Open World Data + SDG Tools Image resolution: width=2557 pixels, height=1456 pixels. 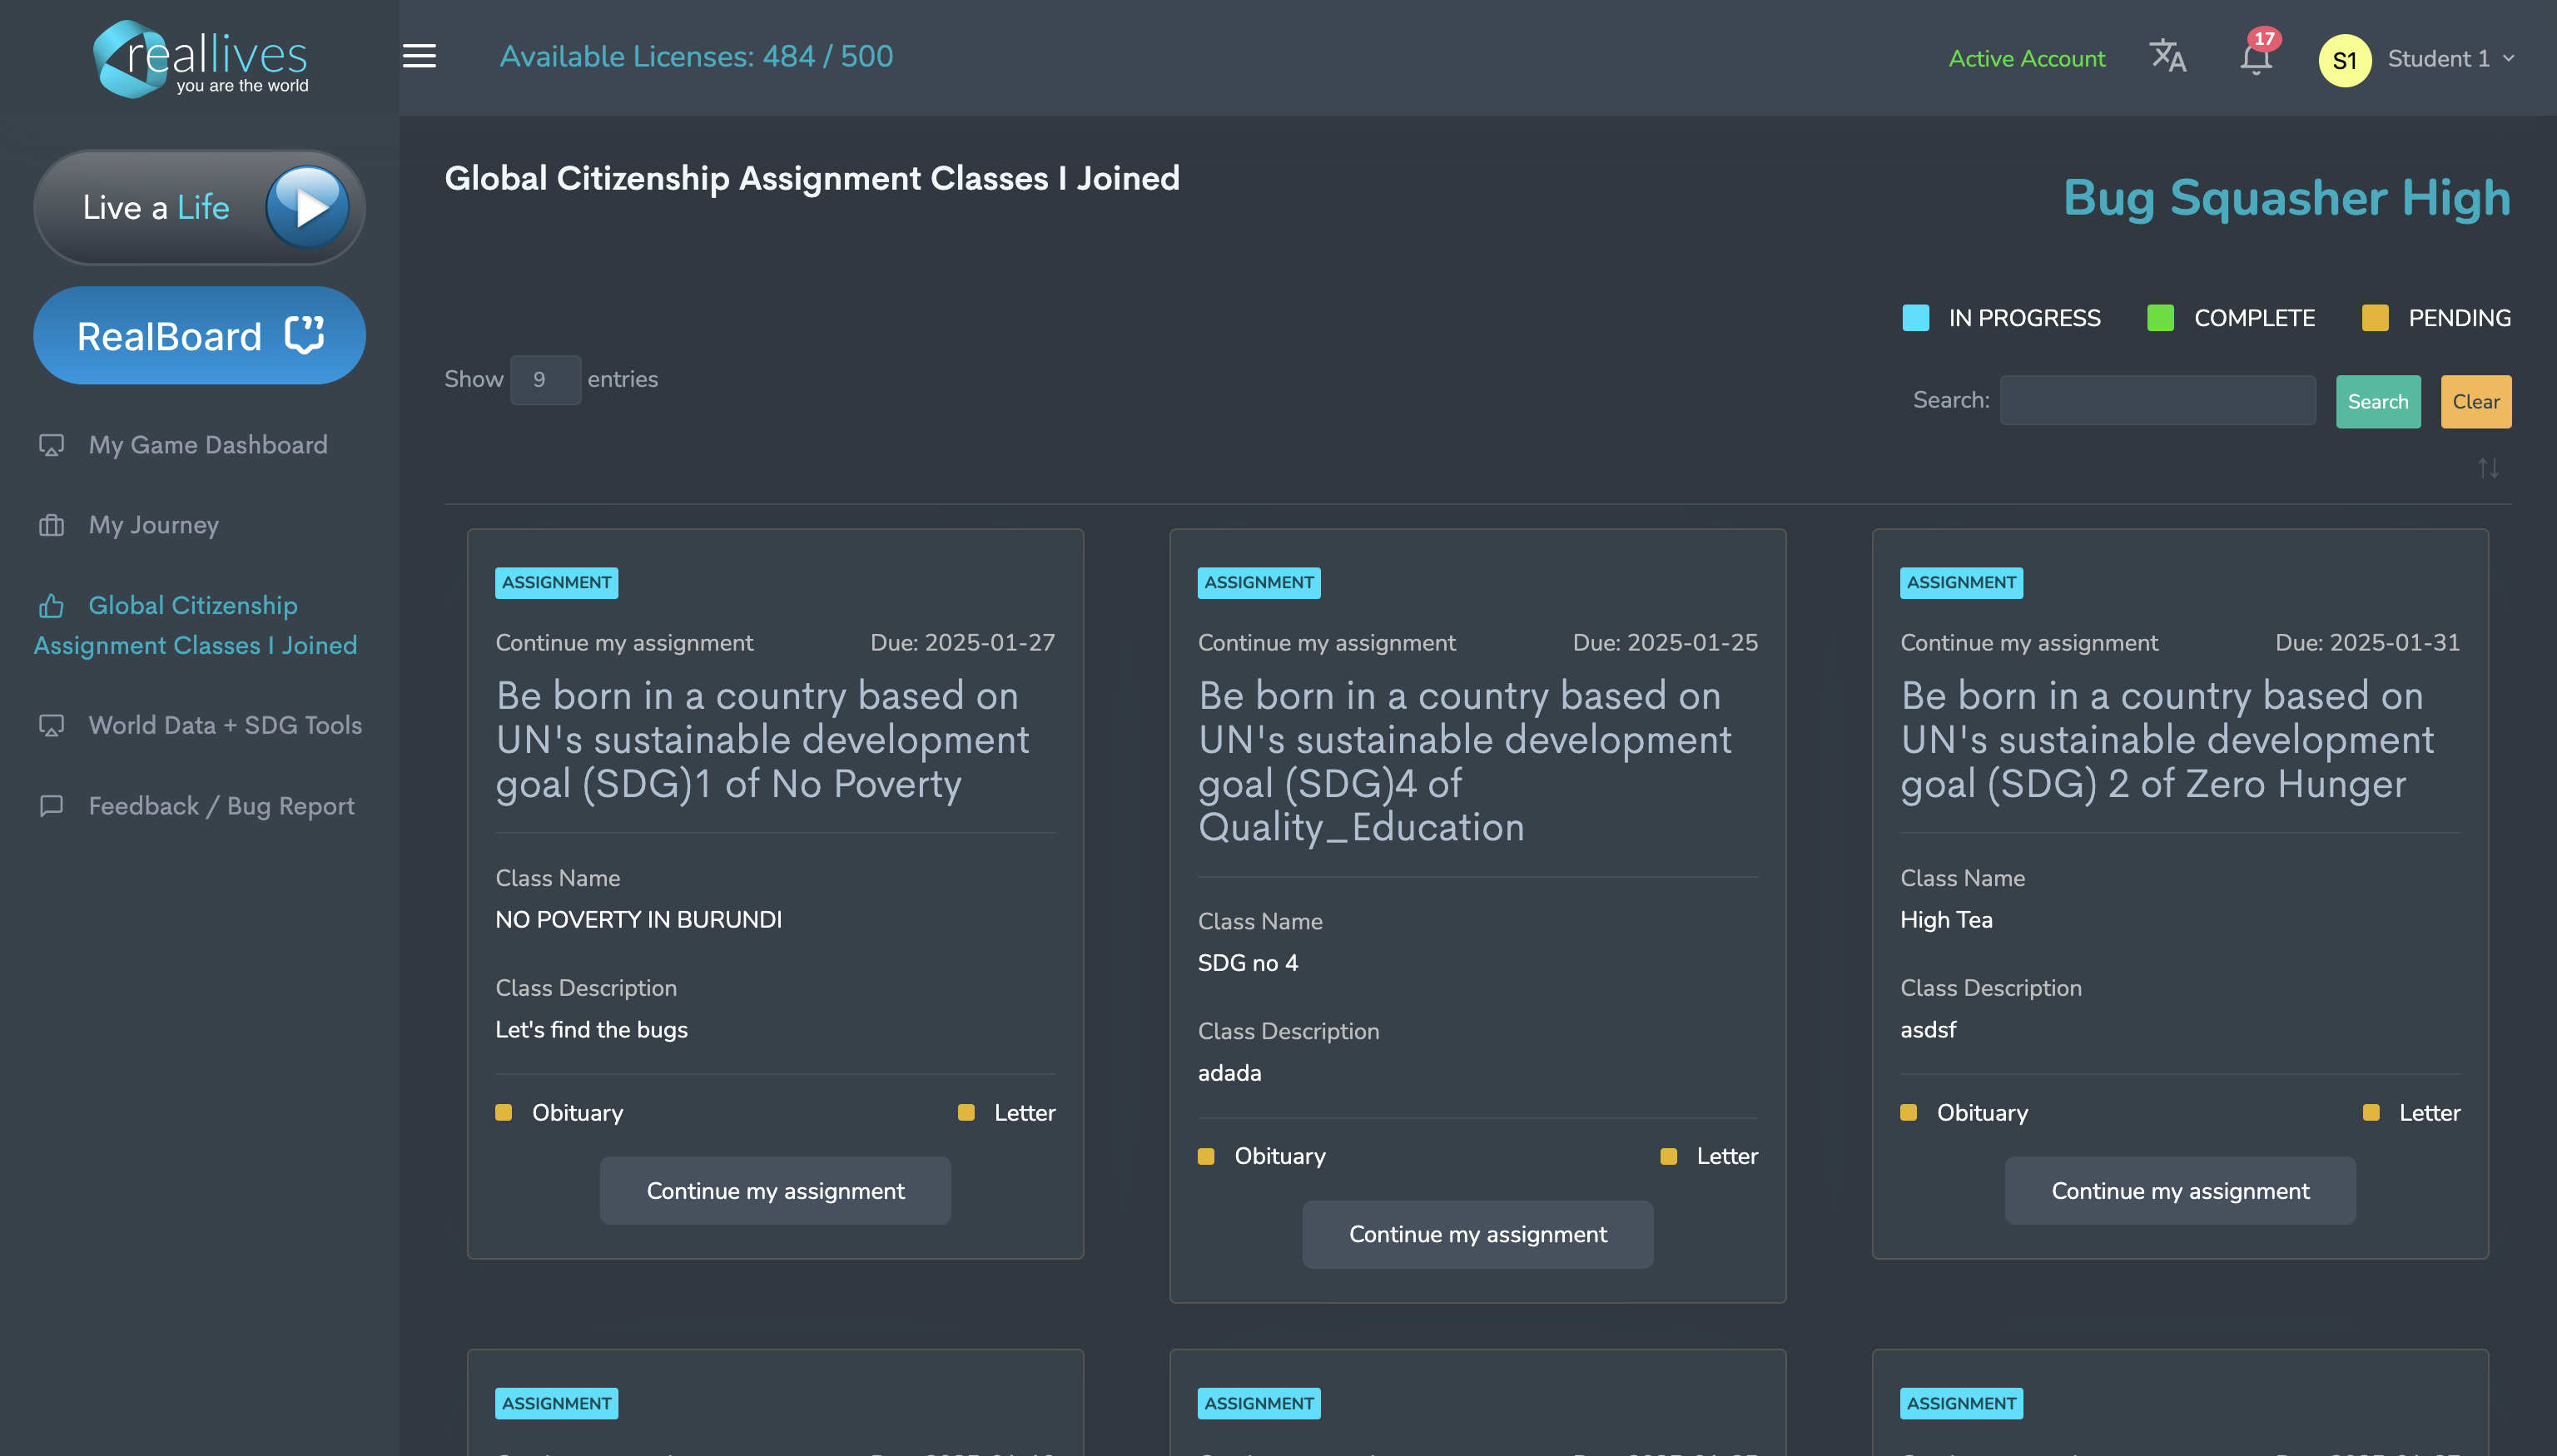click(225, 725)
